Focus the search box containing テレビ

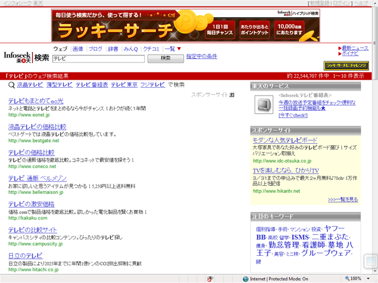pos(99,59)
